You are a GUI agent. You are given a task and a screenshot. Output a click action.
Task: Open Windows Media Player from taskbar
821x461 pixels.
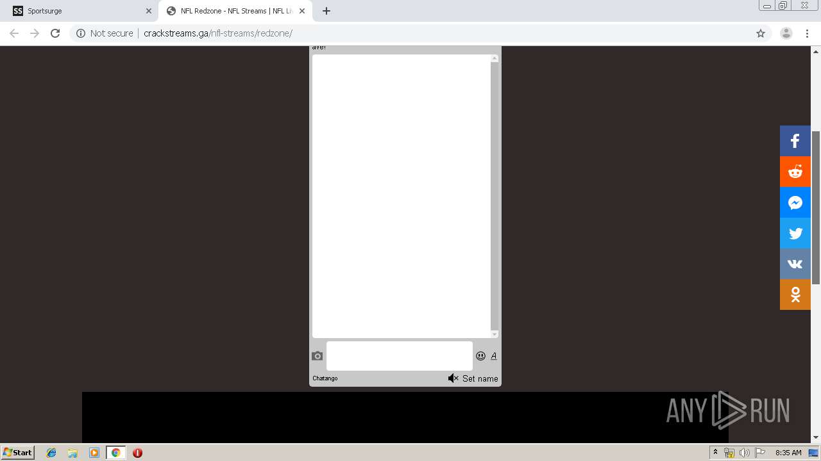(x=94, y=453)
